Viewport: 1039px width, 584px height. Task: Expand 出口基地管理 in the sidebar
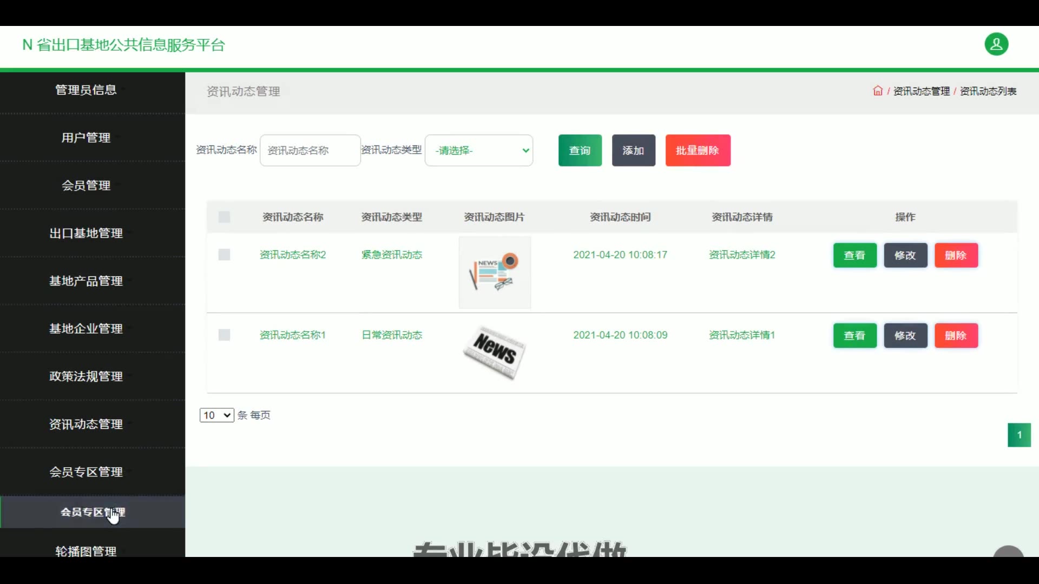tap(86, 233)
